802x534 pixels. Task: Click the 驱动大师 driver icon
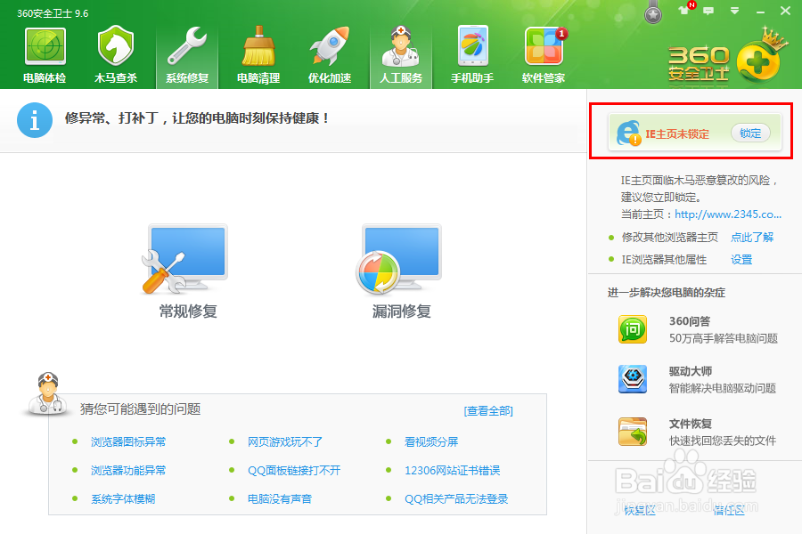pos(633,379)
